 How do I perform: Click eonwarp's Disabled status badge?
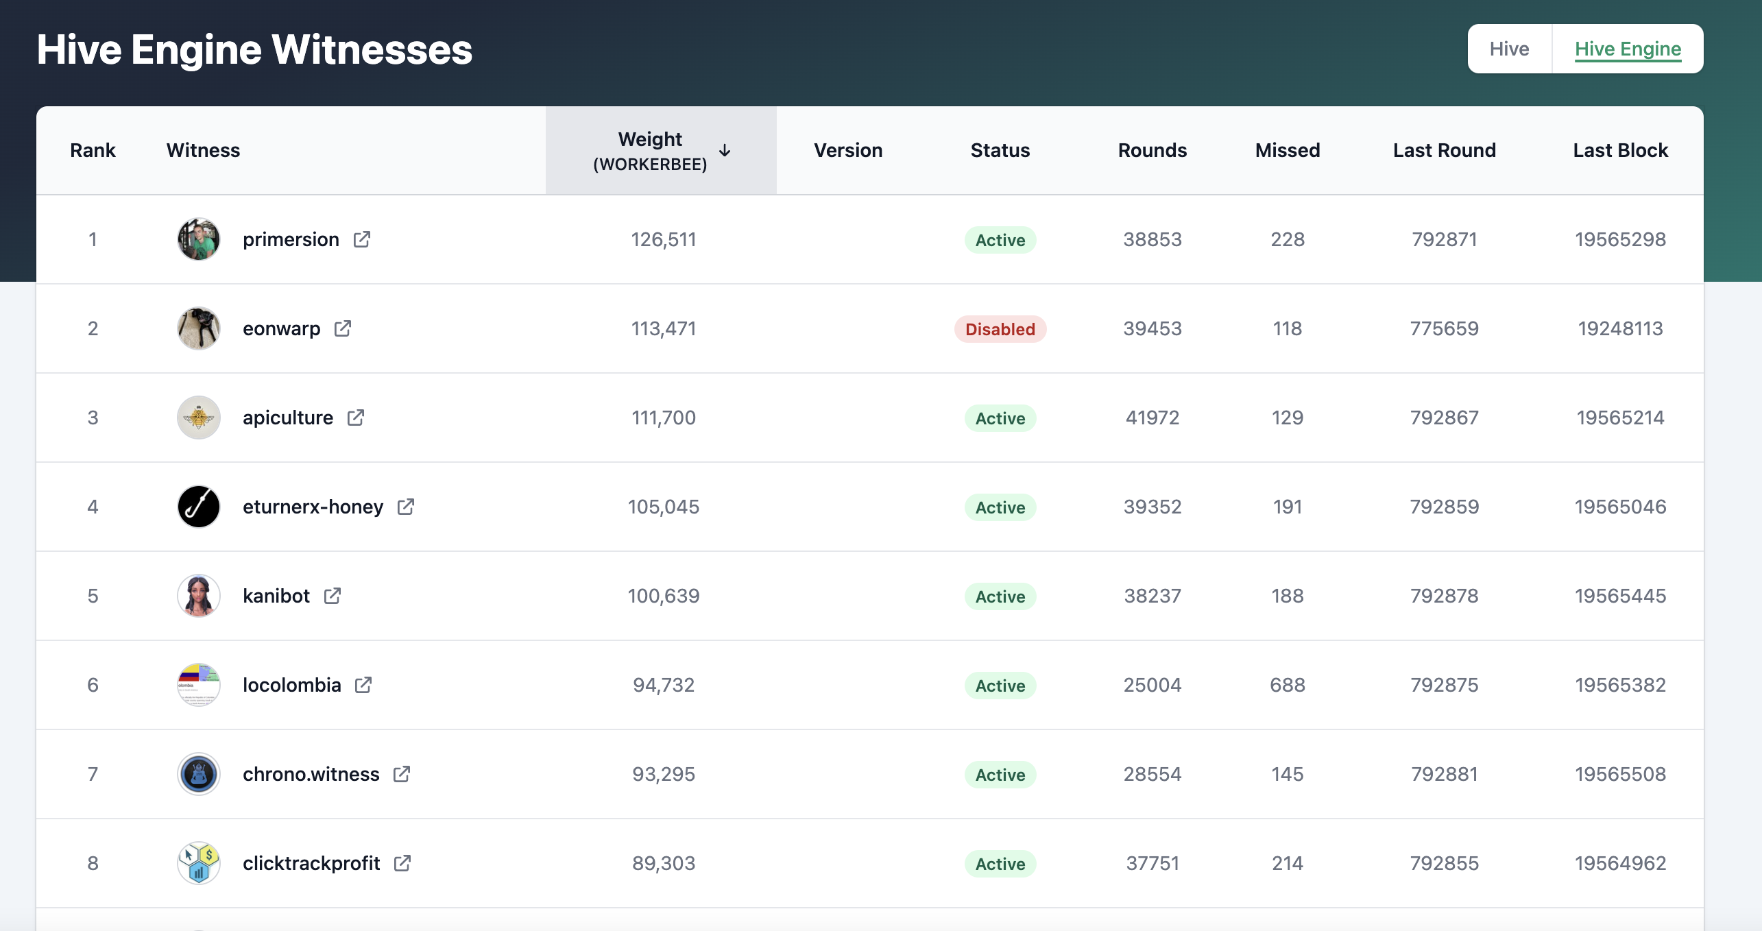pos(1000,329)
